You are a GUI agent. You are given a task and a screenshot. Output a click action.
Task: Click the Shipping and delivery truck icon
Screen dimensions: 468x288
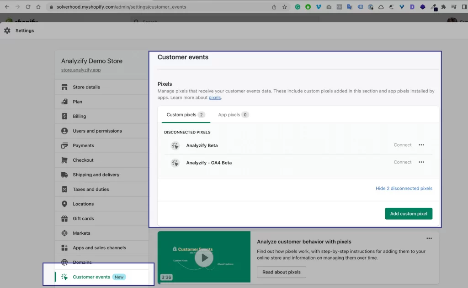(x=64, y=175)
